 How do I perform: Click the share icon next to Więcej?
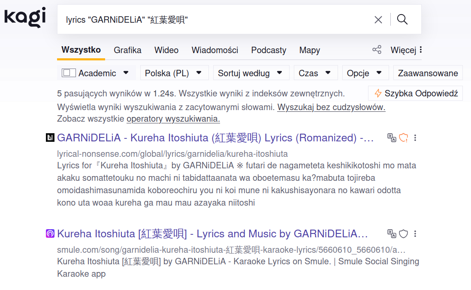click(x=377, y=50)
